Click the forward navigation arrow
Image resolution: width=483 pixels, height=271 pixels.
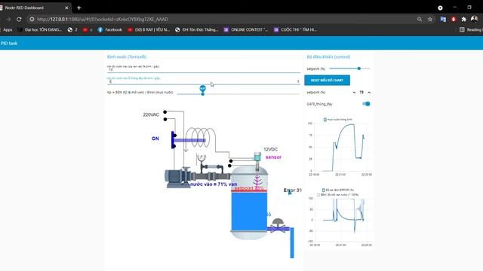pyautogui.click(x=8, y=20)
